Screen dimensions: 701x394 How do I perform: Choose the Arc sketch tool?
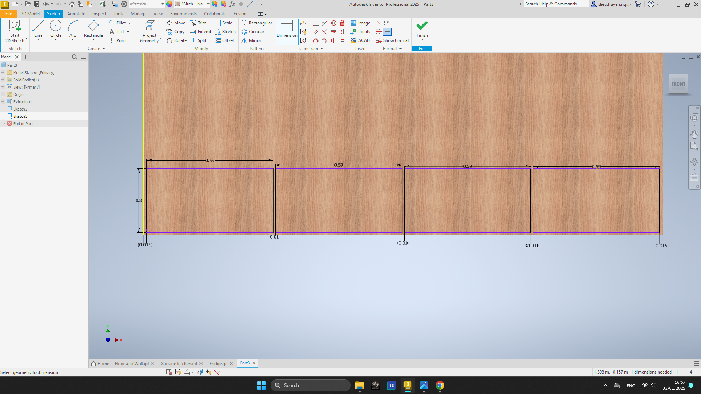click(x=73, y=29)
